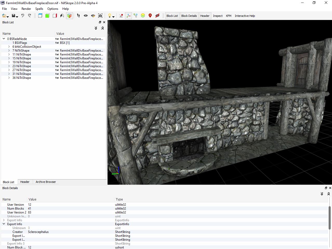
Task: Undo the last action
Action: click(23, 16)
